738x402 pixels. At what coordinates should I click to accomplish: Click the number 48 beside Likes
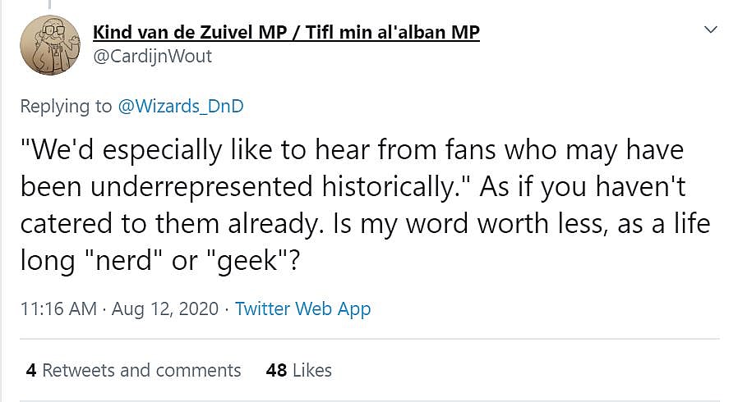point(276,370)
